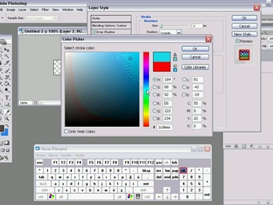273x205 pixels.
Task: Open the Layer menu
Action: pos(22,10)
